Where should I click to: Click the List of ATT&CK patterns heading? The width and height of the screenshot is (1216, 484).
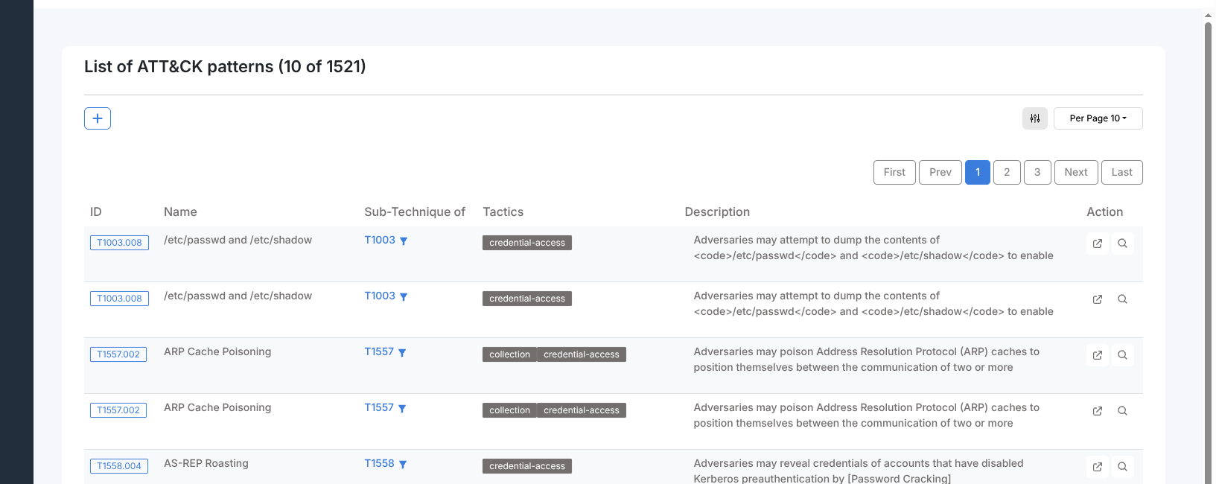(225, 66)
